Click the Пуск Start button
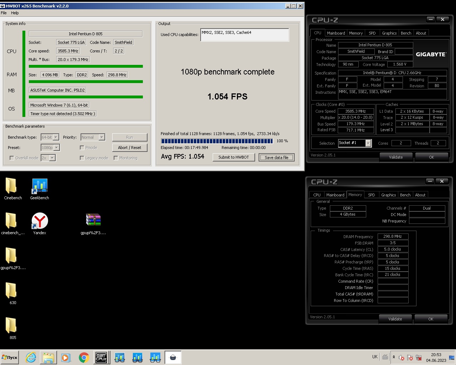Screen dimensions: 456x365 click(10, 357)
